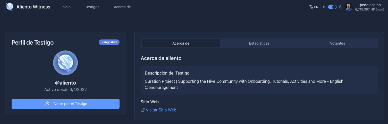Image resolution: width=388 pixels, height=124 pixels.
Task: Switch to the Acerca de tab
Action: coord(181,43)
